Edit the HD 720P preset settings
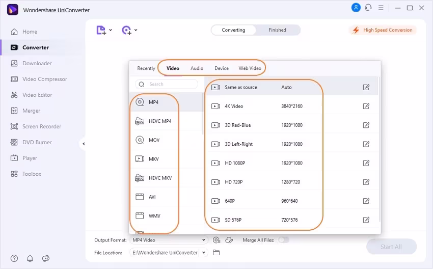The image size is (433, 269). pyautogui.click(x=366, y=182)
